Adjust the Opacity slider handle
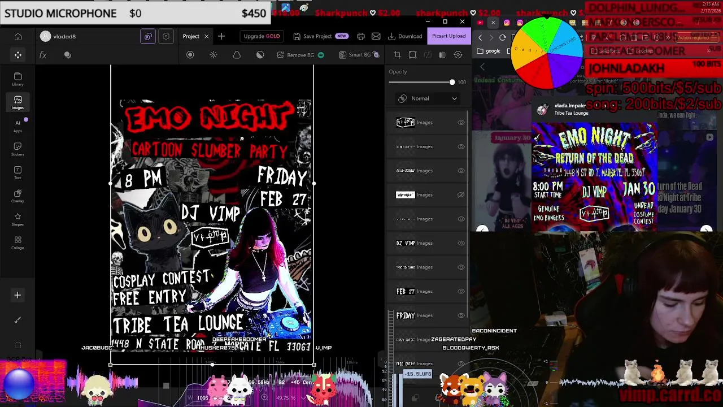 click(x=452, y=83)
